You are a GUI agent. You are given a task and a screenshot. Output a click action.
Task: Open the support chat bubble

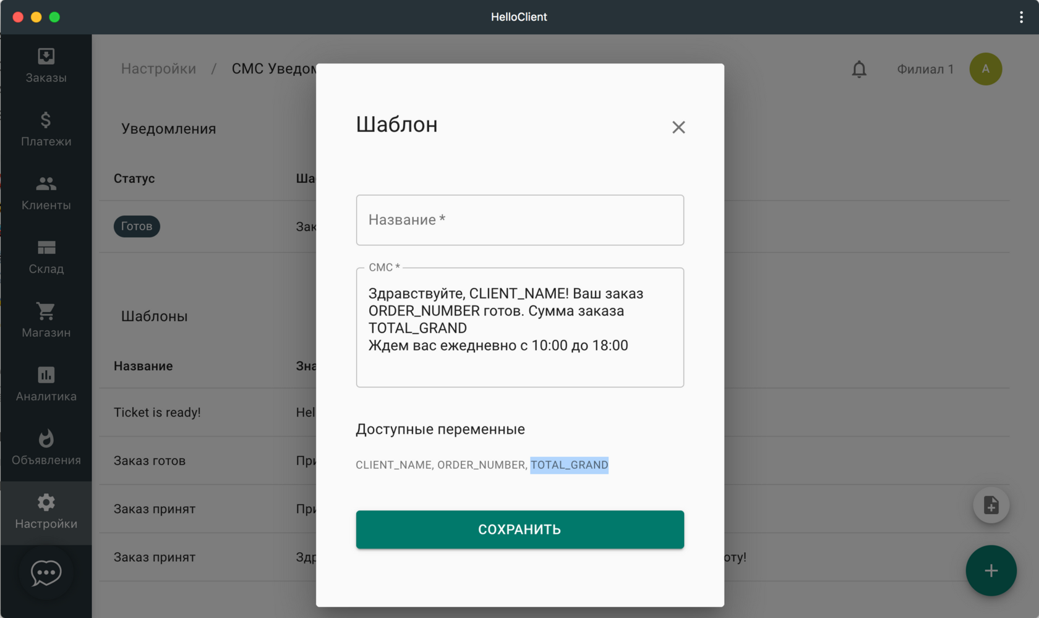46,574
